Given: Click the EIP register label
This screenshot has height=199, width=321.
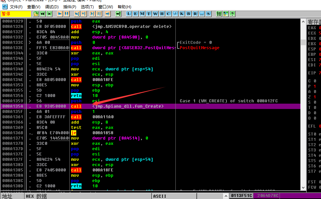Looking at the screenshot, I should (x=312, y=73).
